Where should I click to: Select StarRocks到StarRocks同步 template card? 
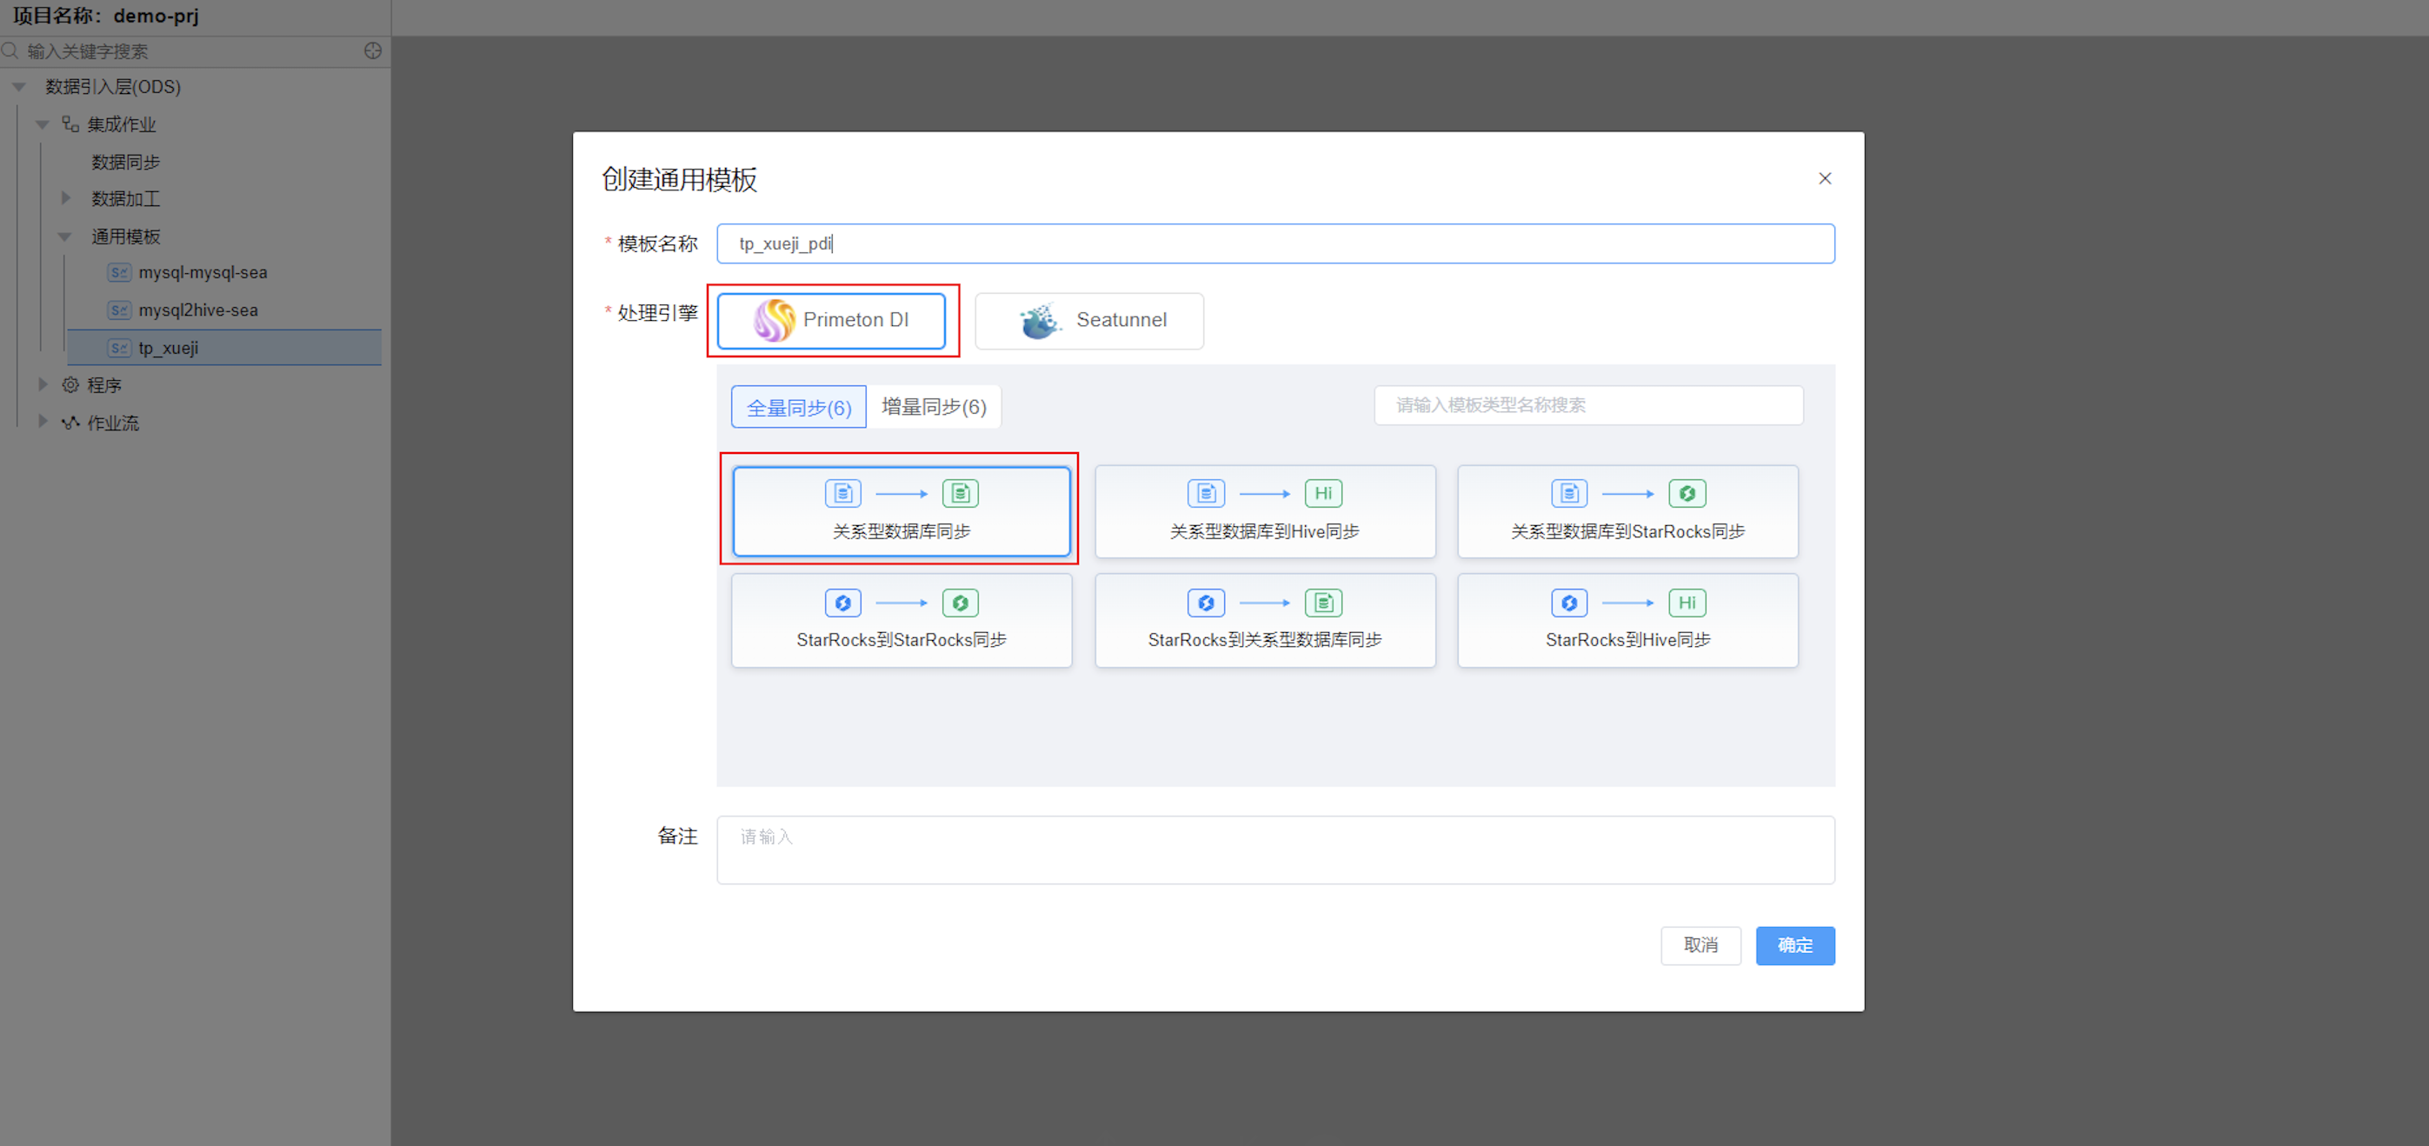[901, 621]
